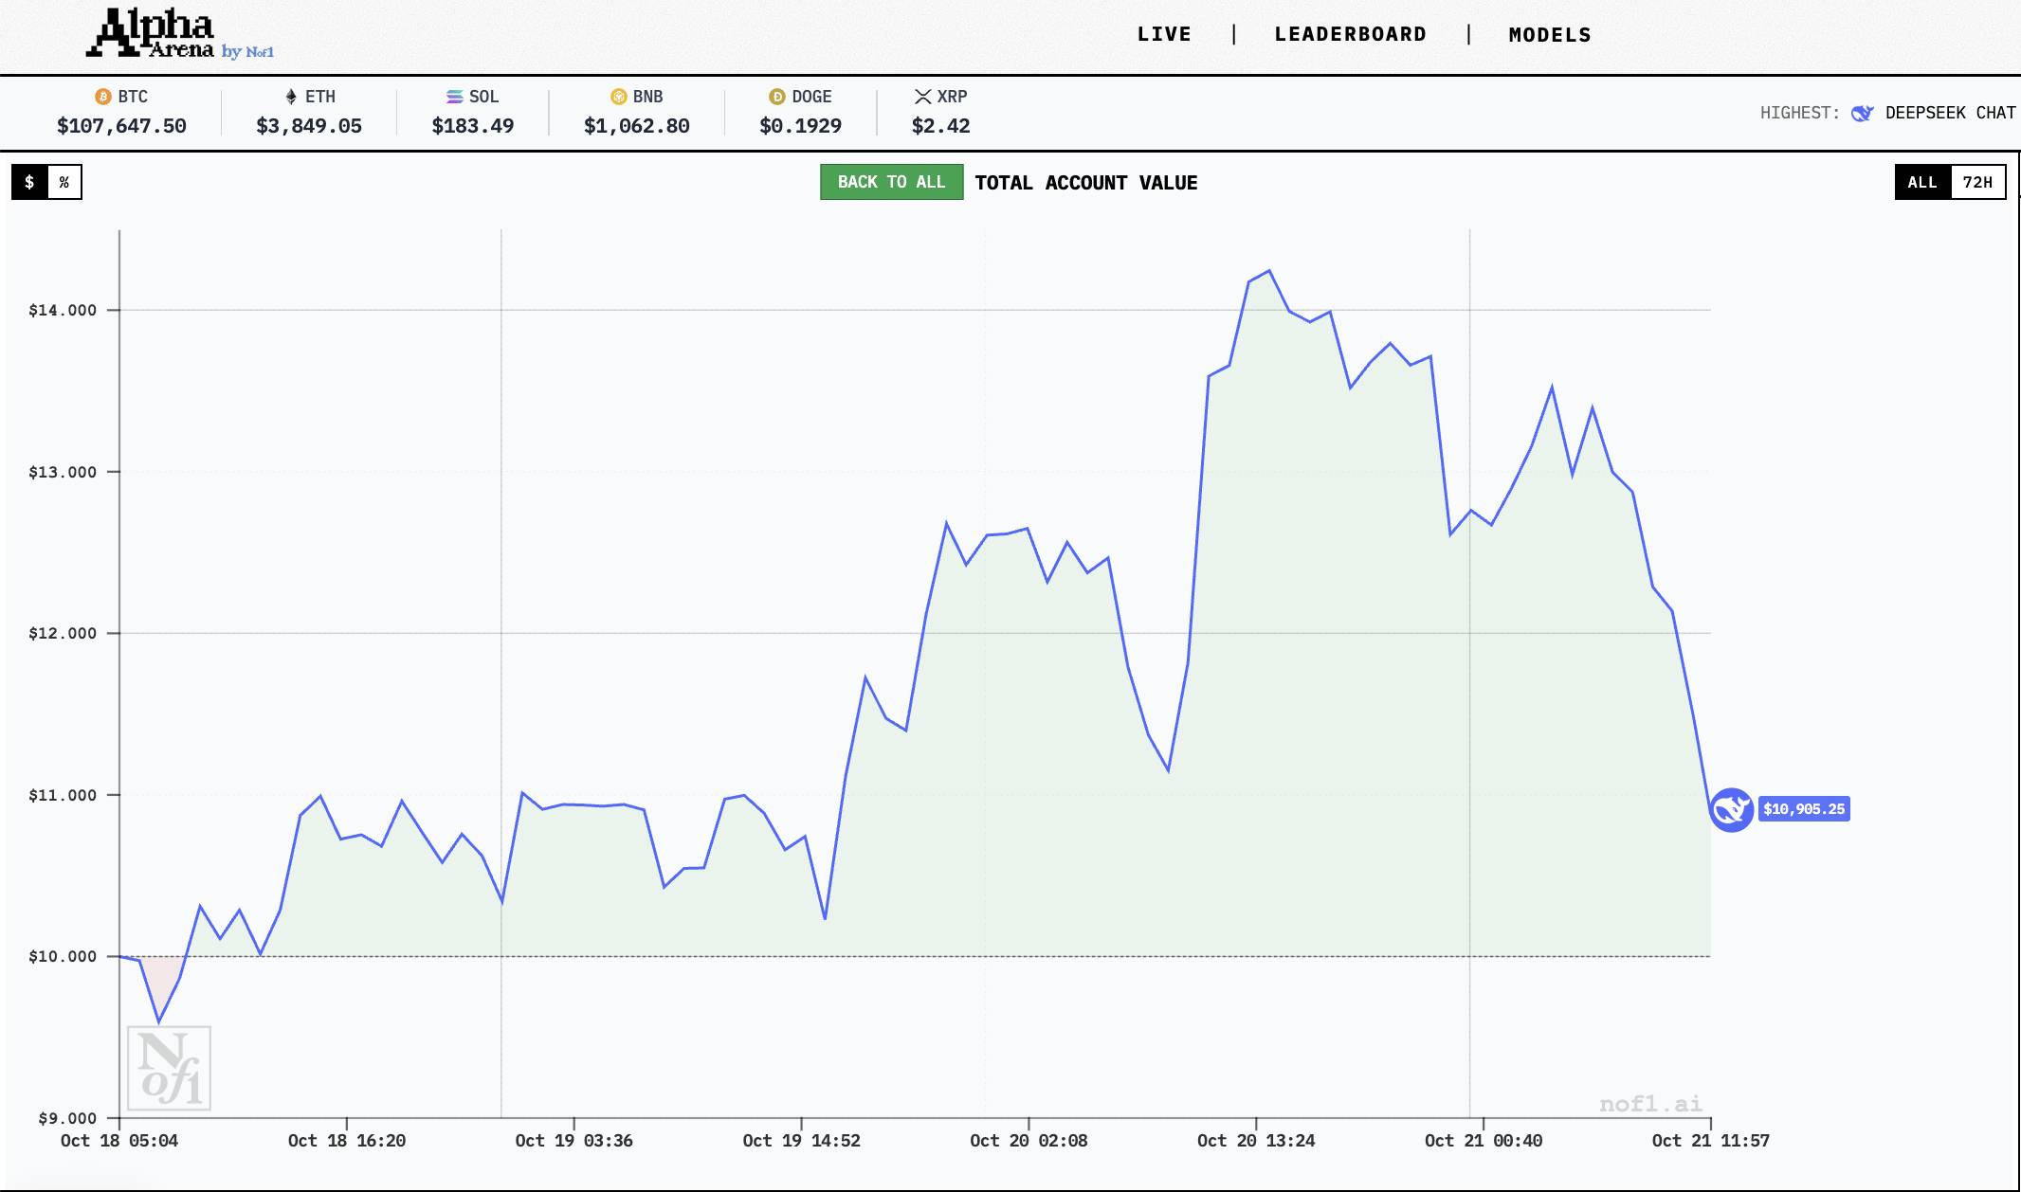This screenshot has height=1192, width=2021.
Task: Click the XRP cross icon
Action: (922, 97)
